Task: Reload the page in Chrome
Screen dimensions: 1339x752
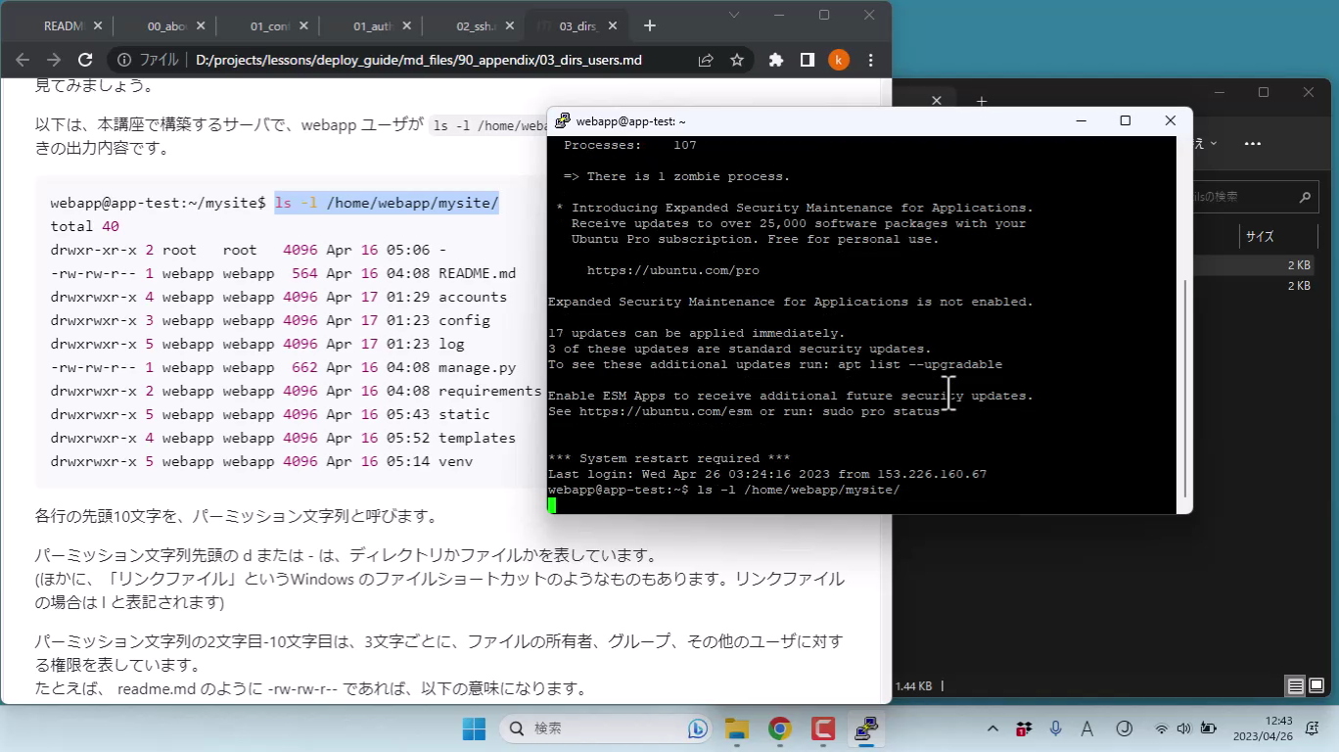Action: point(85,60)
